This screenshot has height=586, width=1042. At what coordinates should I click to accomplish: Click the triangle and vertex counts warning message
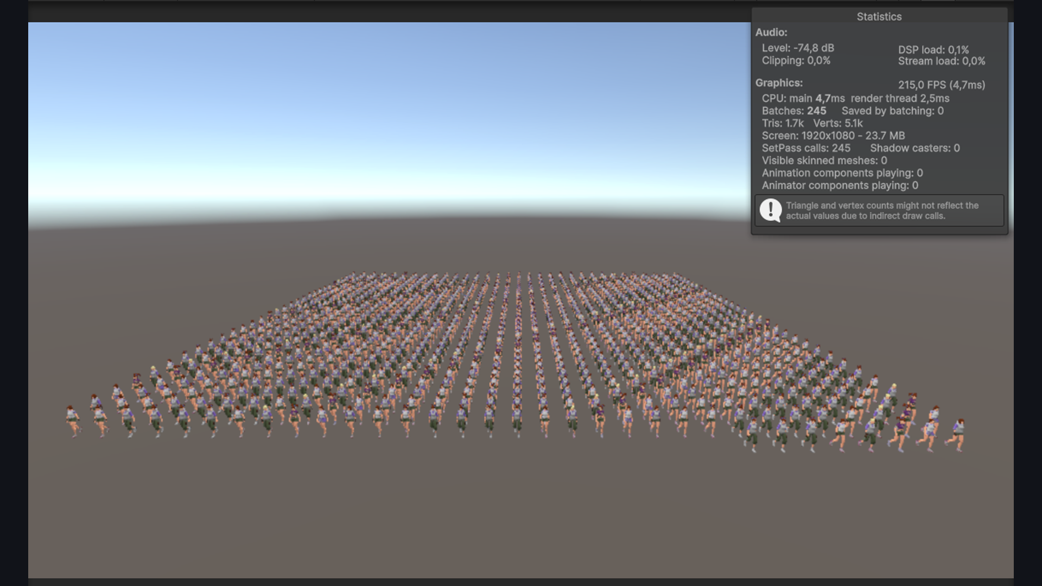882,211
